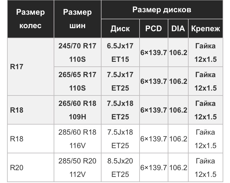
Task: Select tire size 265/65 R17 110S
Action: (x=78, y=81)
